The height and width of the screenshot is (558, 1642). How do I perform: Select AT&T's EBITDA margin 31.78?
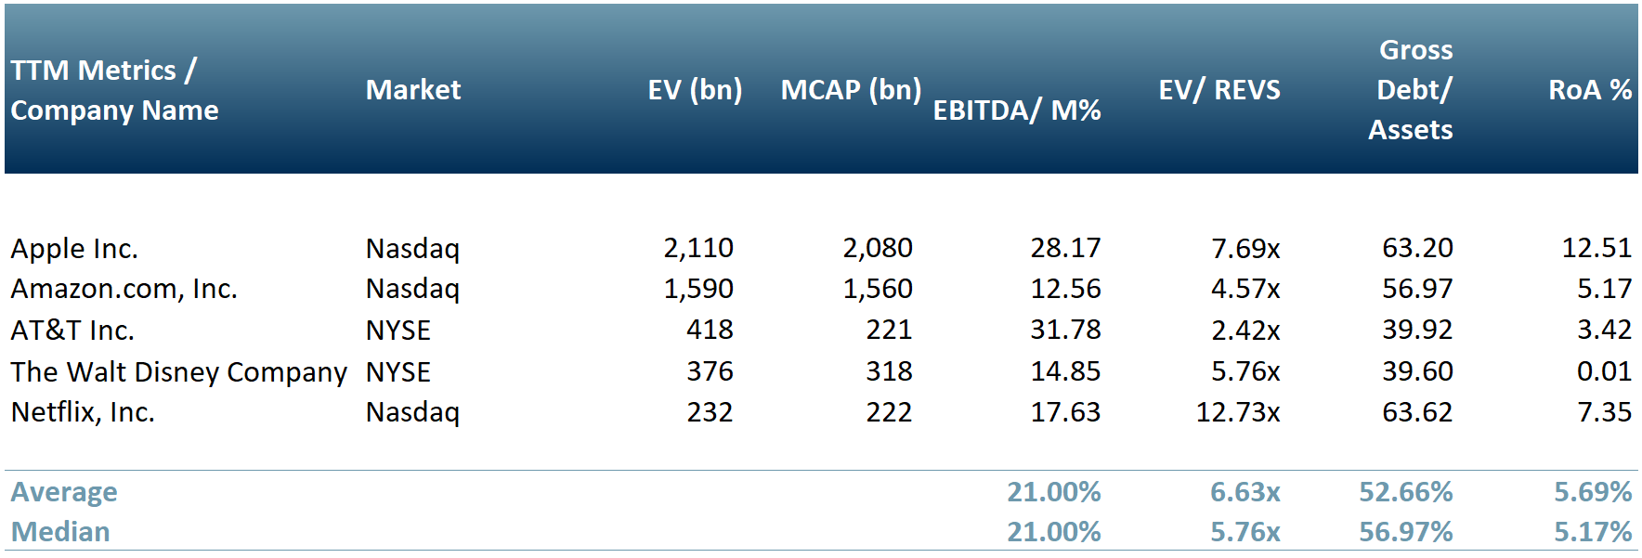point(1065,330)
